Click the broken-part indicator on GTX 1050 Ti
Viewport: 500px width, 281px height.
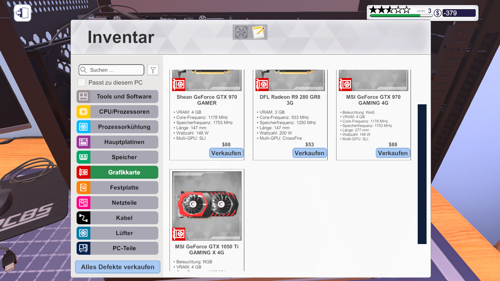pyautogui.click(x=179, y=234)
